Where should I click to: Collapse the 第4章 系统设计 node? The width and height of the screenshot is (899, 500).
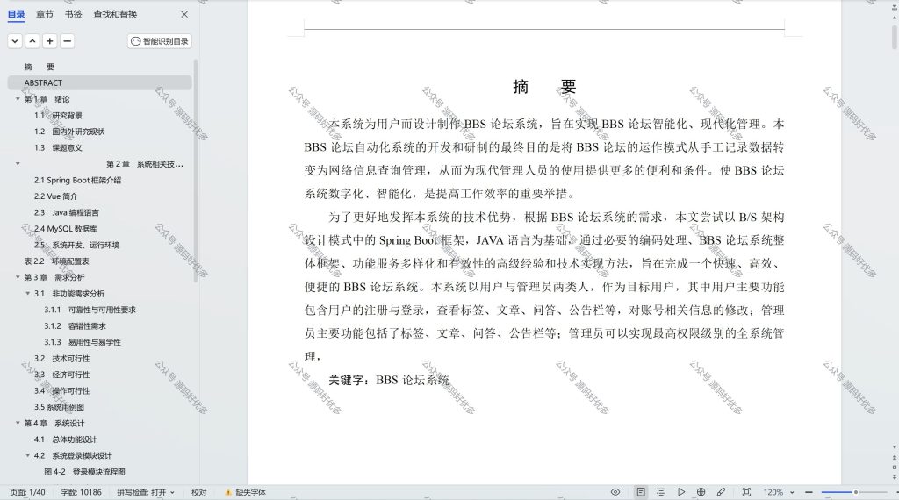pos(18,424)
